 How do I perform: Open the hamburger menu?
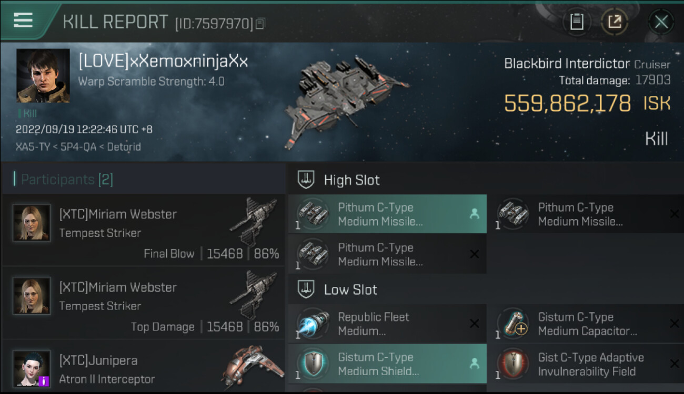[23, 20]
